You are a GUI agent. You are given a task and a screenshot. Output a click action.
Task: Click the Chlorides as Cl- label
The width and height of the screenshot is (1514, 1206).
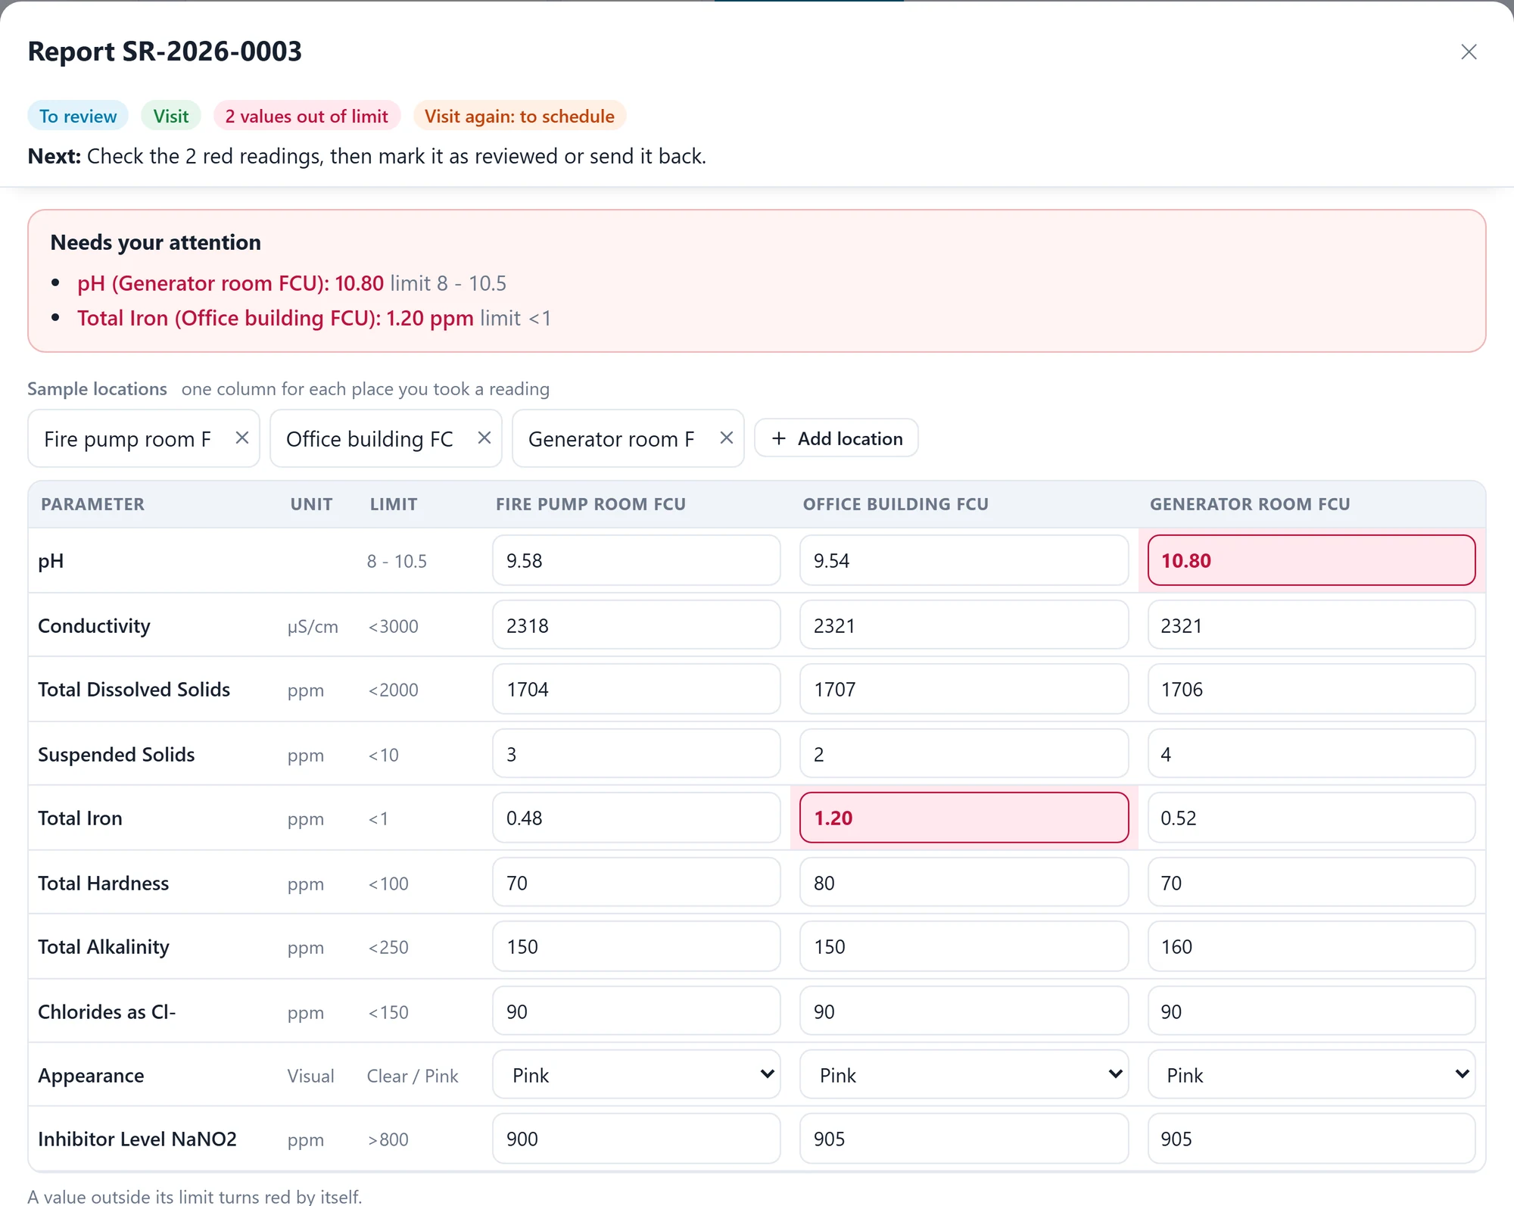107,1012
